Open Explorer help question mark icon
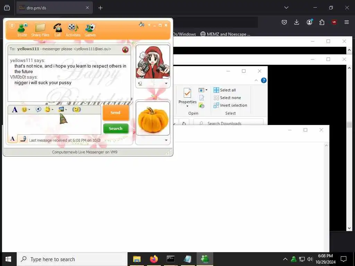This screenshot has height=266, width=355. pyautogui.click(x=264, y=80)
